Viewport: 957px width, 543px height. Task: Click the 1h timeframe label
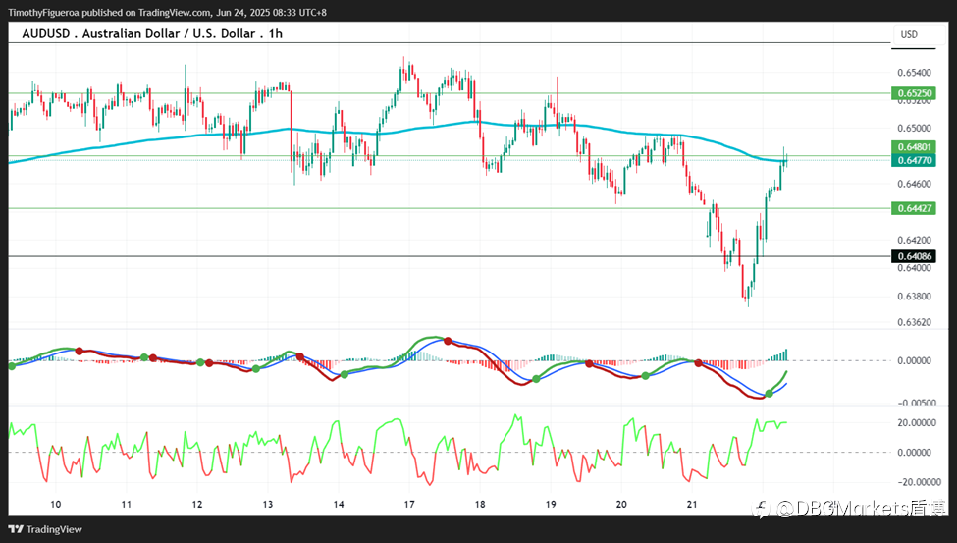(x=275, y=33)
